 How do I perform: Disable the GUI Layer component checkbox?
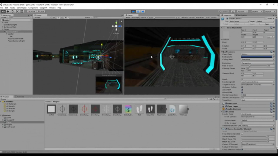tap(226, 104)
